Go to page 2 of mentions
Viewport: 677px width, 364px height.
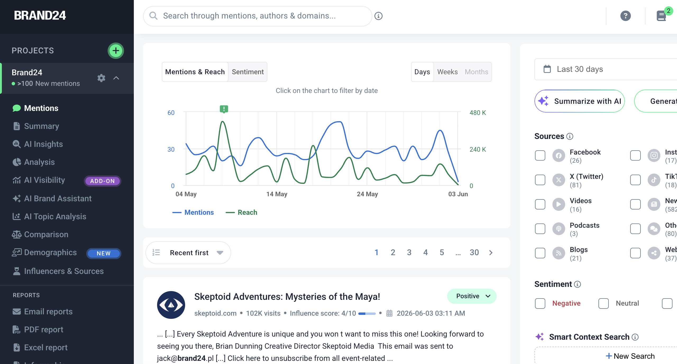pyautogui.click(x=393, y=253)
